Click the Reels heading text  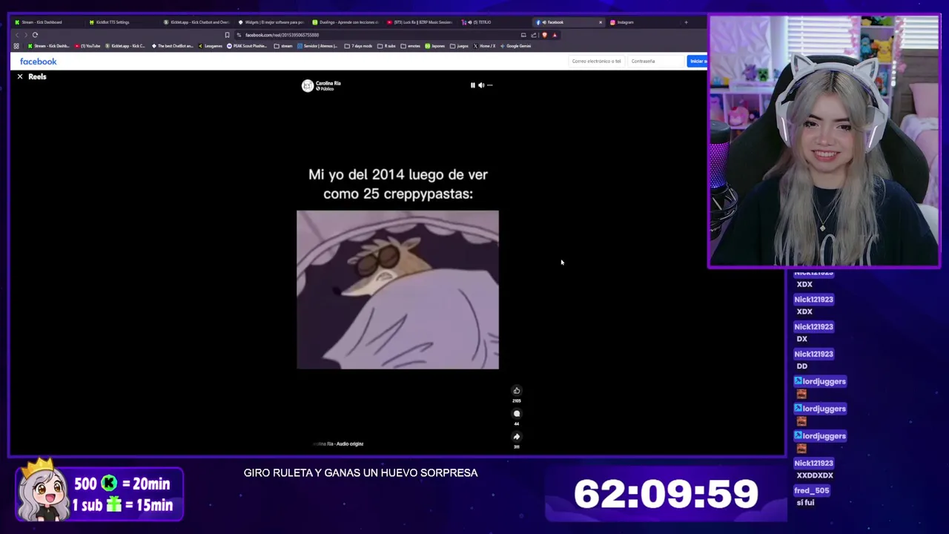point(37,76)
